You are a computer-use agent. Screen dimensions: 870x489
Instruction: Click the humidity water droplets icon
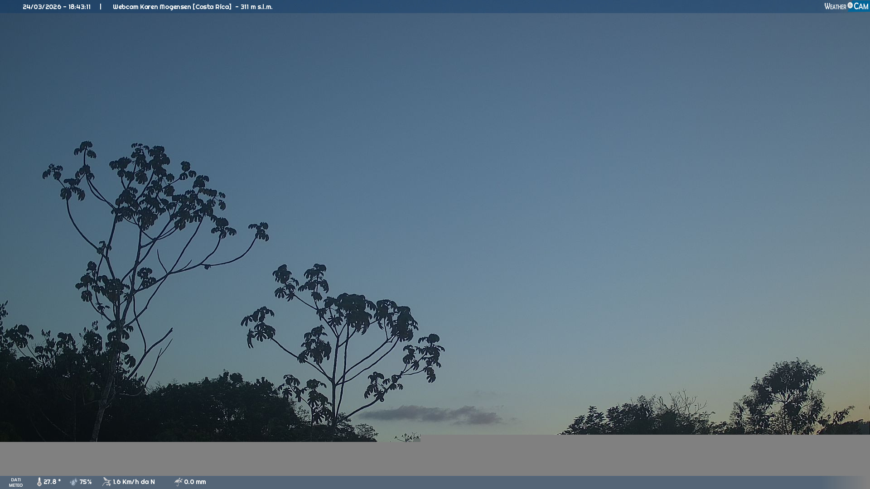pos(73,482)
